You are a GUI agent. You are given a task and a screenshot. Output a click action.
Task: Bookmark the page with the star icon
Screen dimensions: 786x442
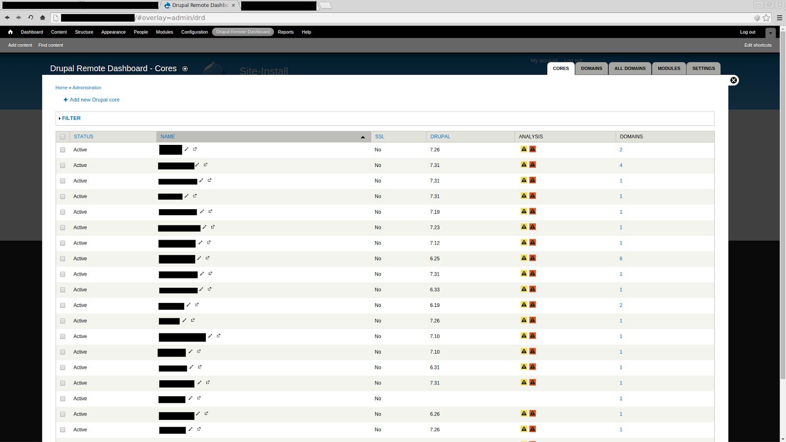tap(767, 17)
